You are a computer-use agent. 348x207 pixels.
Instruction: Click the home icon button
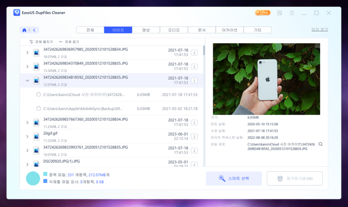coord(24,30)
